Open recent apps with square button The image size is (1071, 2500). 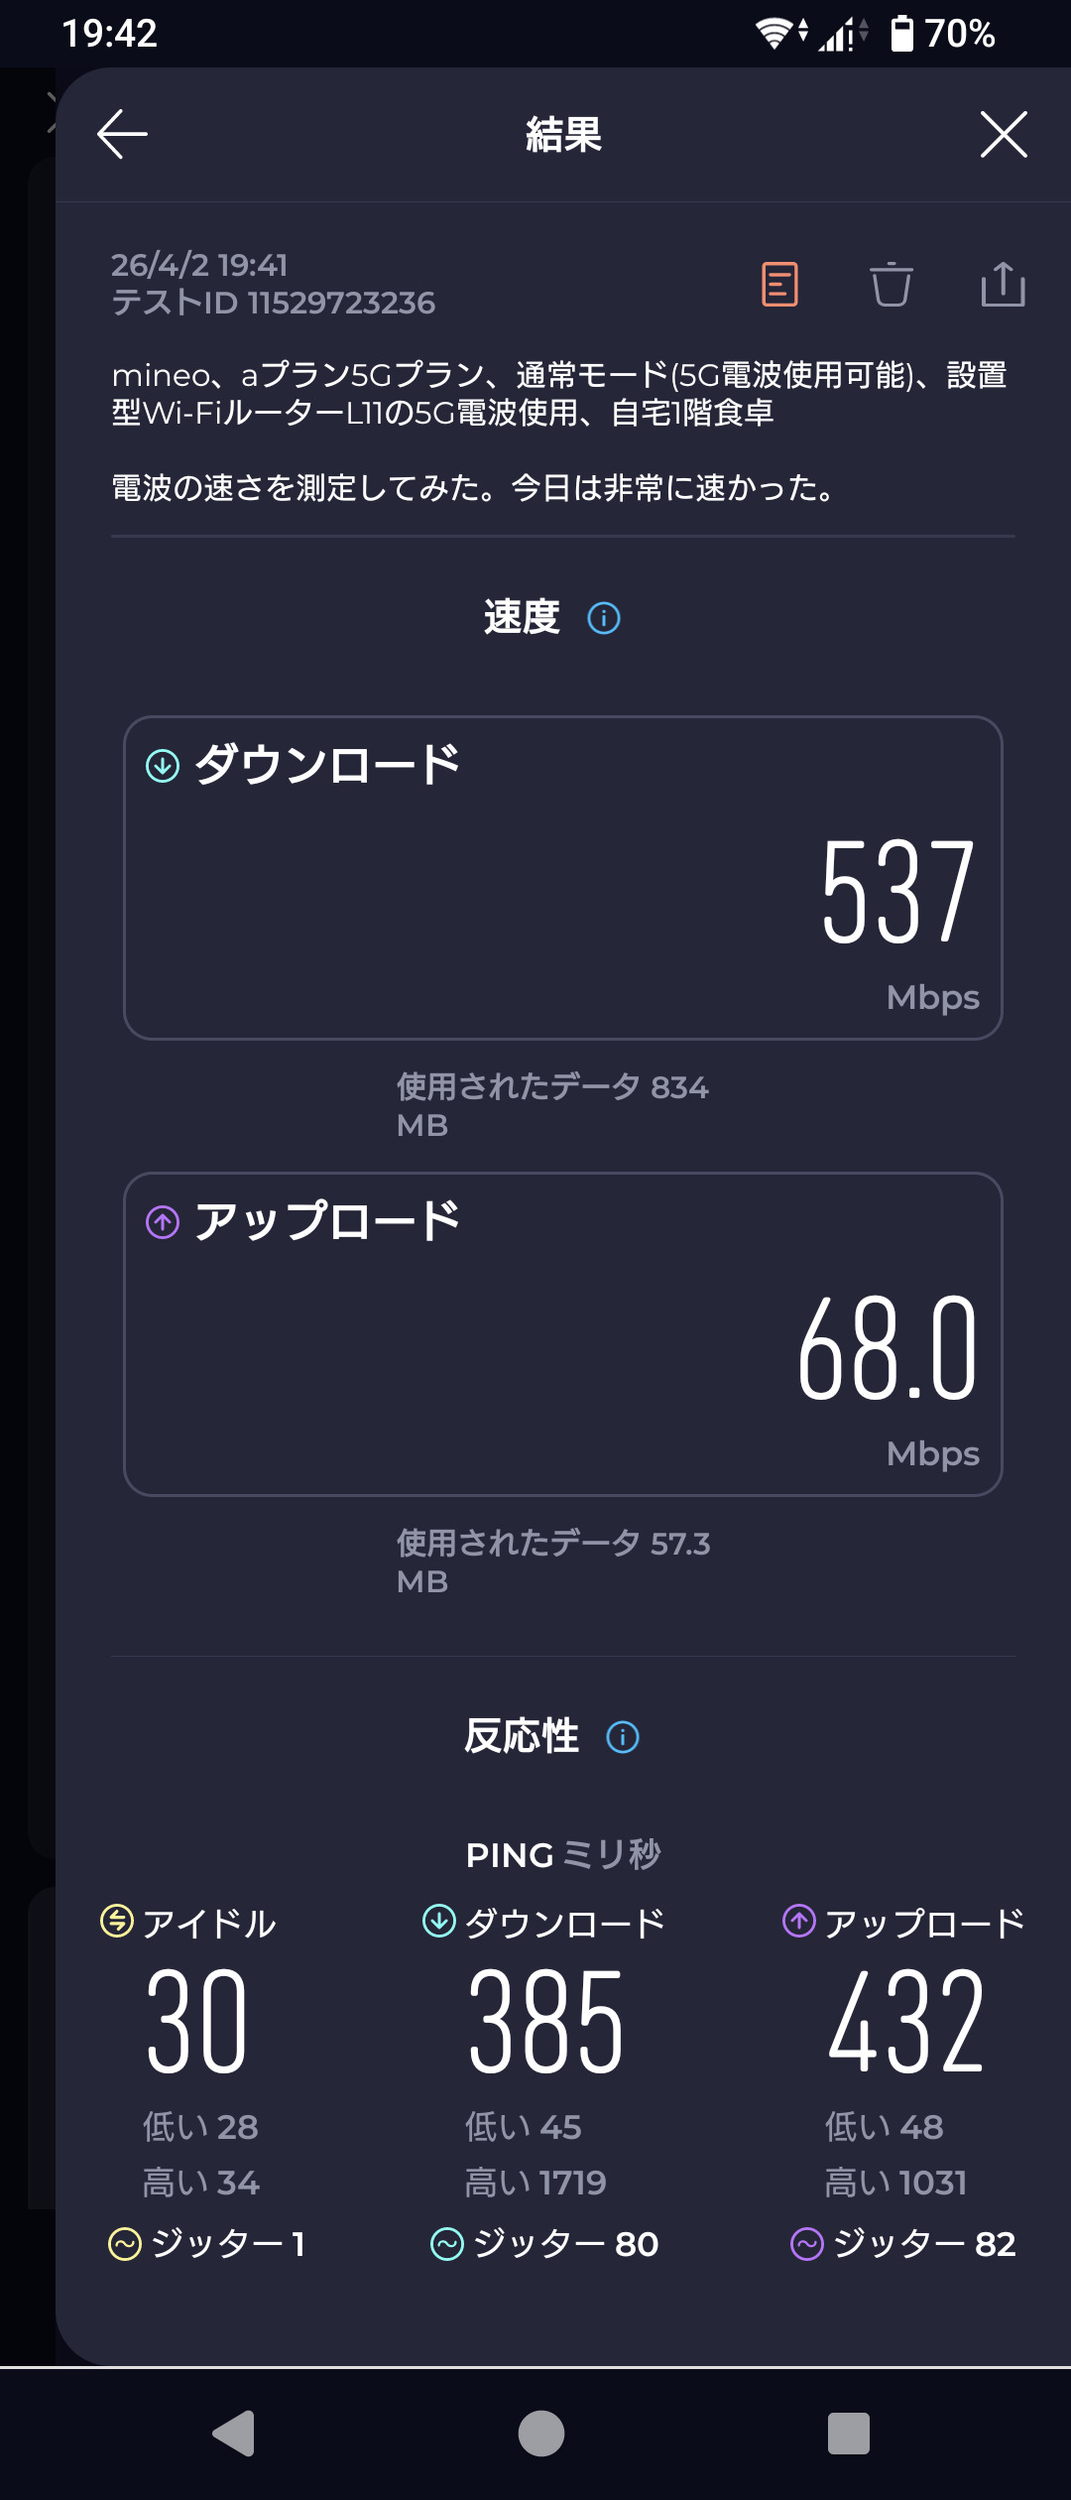tap(848, 2434)
